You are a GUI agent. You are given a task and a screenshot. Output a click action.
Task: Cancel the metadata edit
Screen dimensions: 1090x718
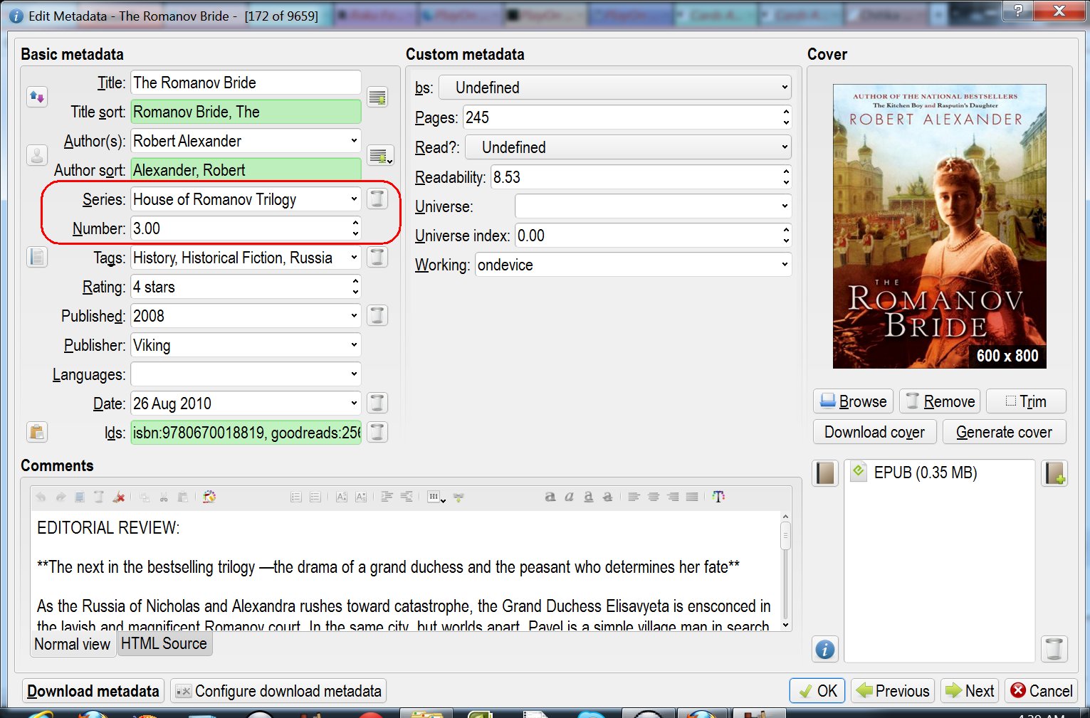point(1042,691)
